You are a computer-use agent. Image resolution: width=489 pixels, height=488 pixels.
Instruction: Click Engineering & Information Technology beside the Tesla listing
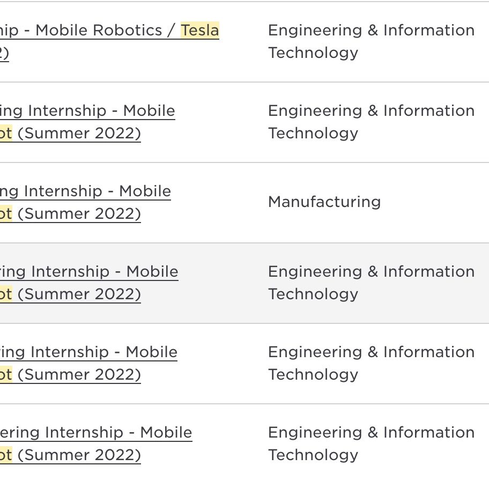[x=371, y=41]
